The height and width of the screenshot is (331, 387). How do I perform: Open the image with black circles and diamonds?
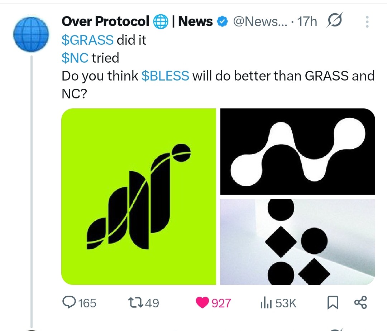point(297,242)
